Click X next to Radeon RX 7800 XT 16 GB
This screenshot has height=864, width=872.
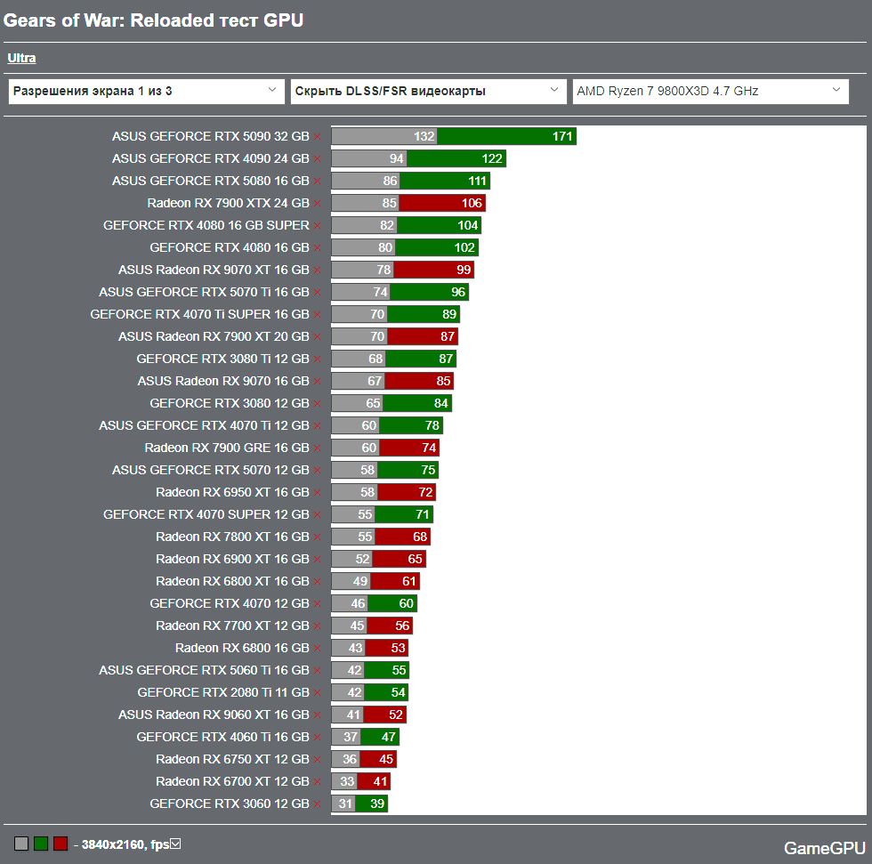(317, 537)
